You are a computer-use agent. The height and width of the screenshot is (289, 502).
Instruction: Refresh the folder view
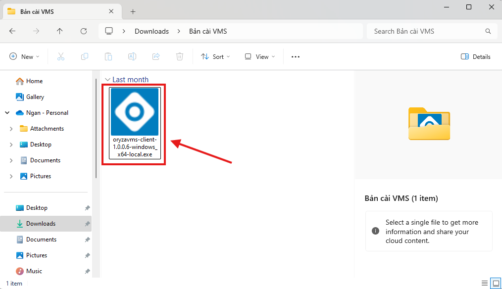coord(84,31)
